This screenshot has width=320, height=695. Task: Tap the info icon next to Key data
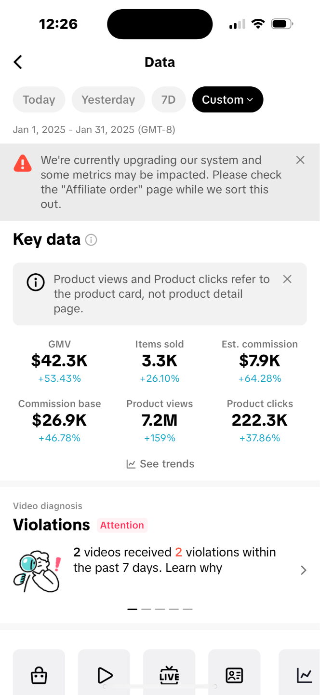pos(91,240)
